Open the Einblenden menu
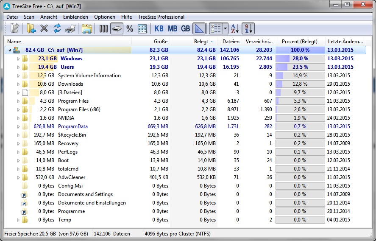 pyautogui.click(x=75, y=17)
